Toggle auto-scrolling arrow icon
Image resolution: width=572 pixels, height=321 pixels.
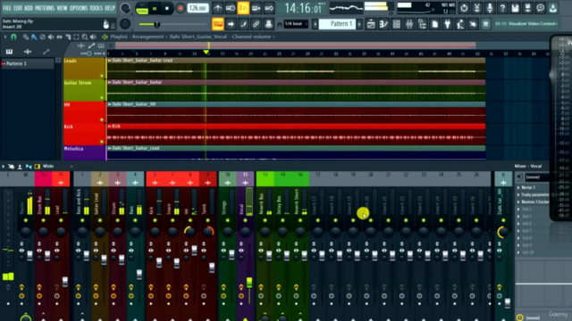coord(231,24)
